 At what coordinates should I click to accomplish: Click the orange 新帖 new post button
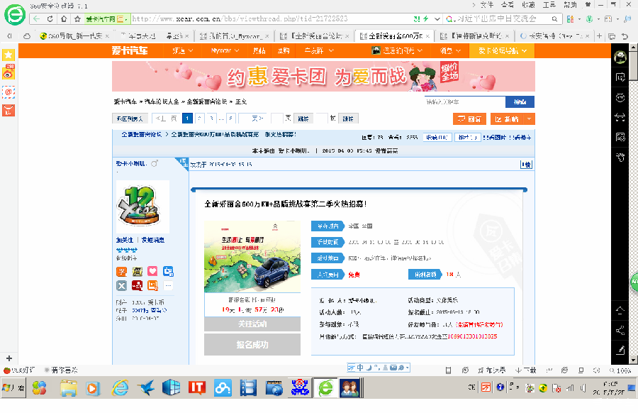tap(507, 119)
